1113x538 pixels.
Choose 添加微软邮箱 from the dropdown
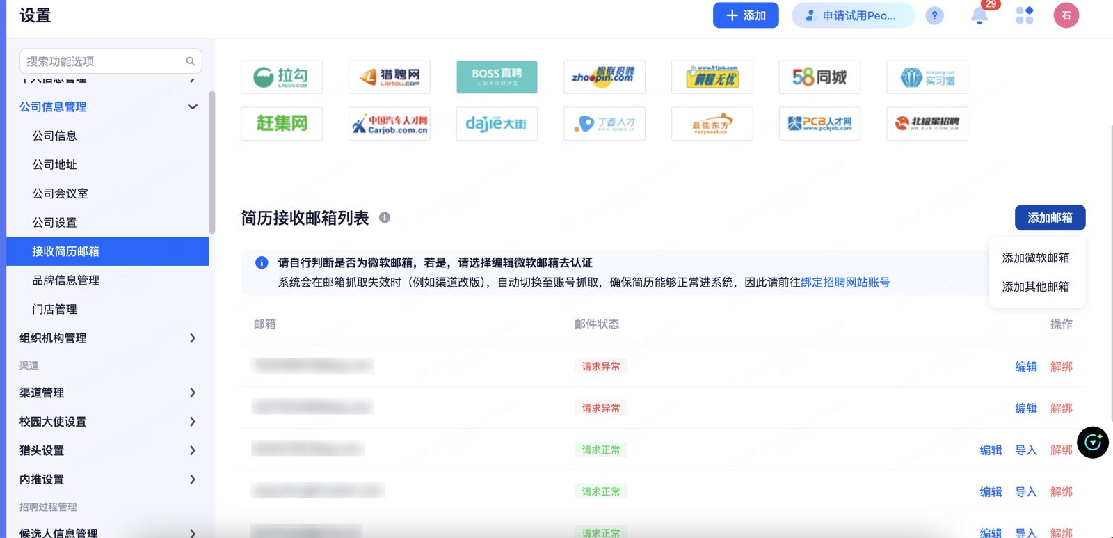tap(1036, 258)
